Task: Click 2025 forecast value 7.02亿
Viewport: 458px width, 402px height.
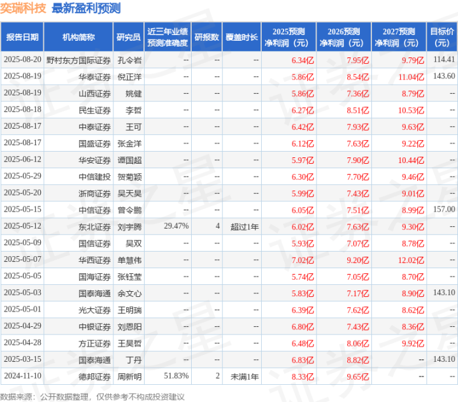Action: coord(303,260)
